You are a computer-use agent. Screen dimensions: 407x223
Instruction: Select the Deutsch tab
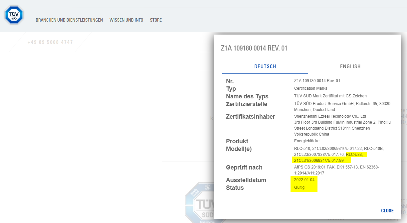pyautogui.click(x=265, y=66)
